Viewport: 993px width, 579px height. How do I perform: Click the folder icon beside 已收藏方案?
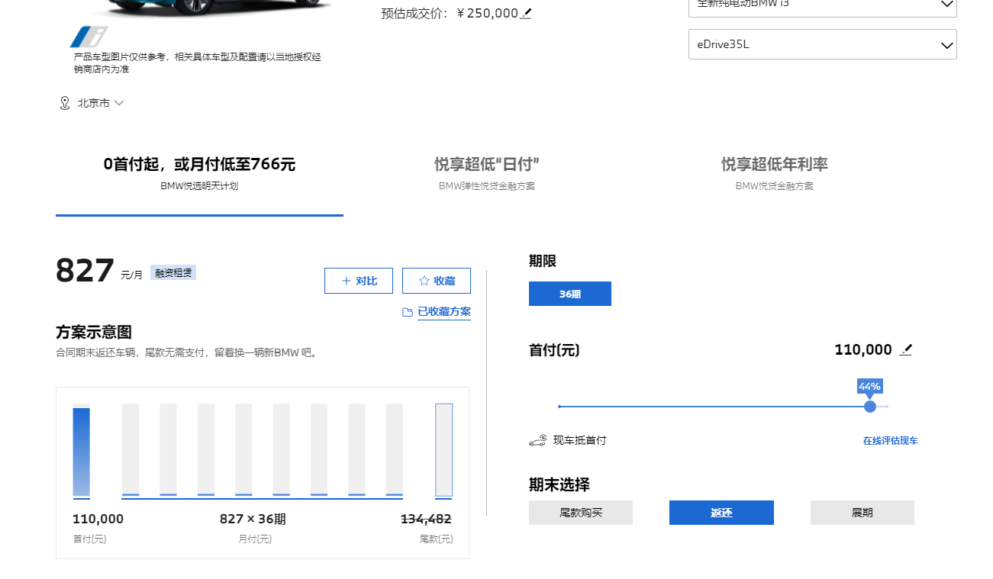point(408,312)
